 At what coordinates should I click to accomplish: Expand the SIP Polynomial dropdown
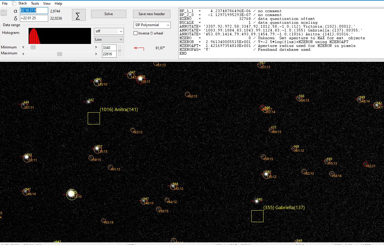pos(168,25)
